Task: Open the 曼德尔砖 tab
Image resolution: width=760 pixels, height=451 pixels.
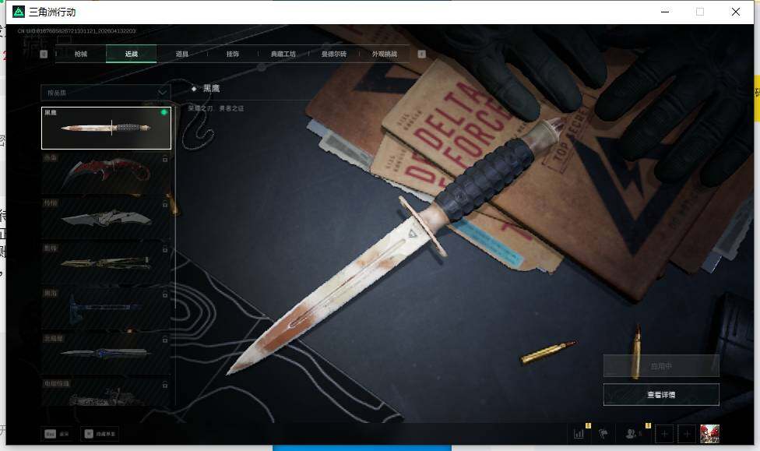Action: (x=334, y=54)
